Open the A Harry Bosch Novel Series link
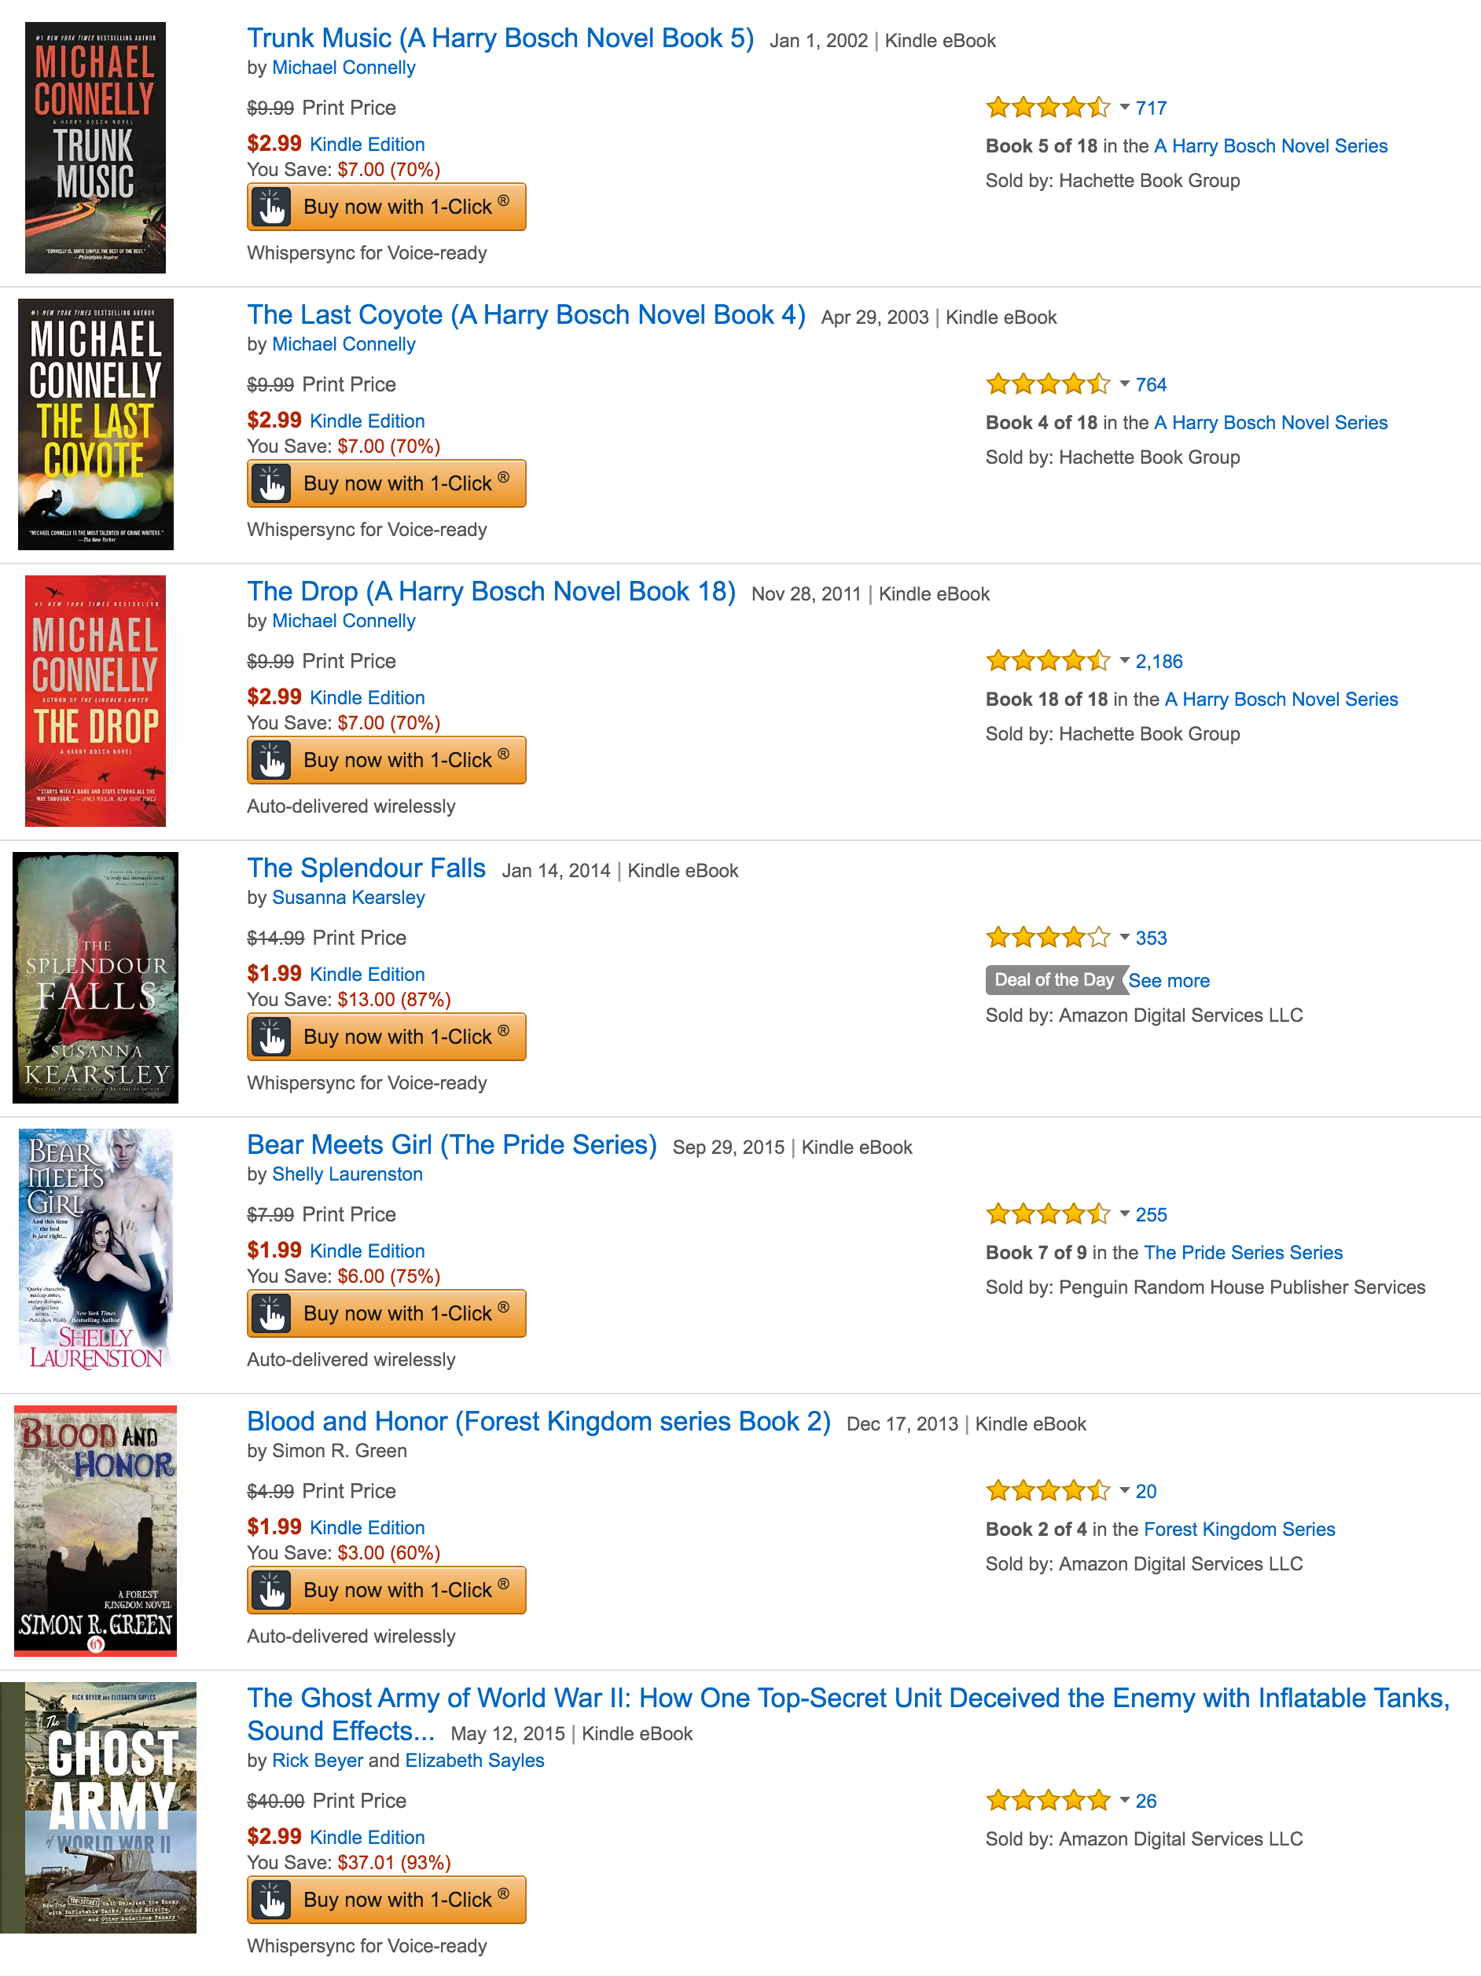The image size is (1481, 1976). (1270, 145)
